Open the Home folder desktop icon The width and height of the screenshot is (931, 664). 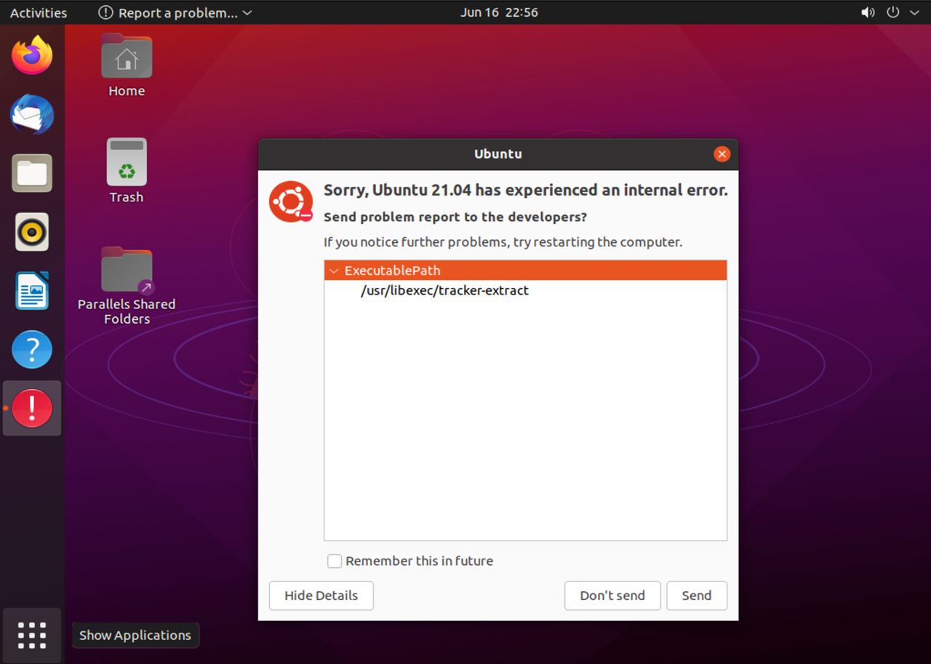127,65
